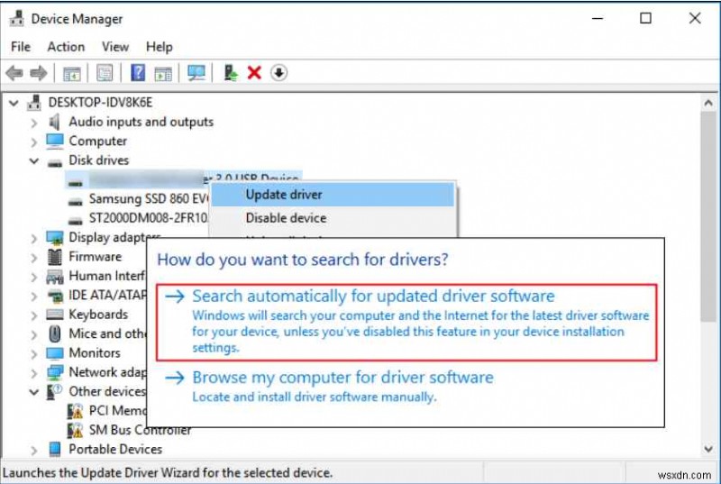Click the Disk drives category icon
Viewport: 721px width, 484px height.
click(55, 163)
